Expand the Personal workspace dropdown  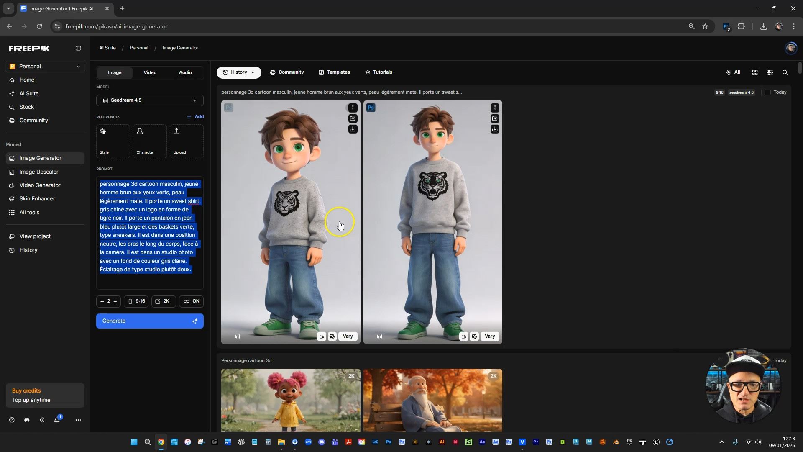45,67
